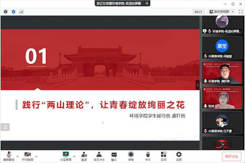Collapse the participant video sidebar arrow
This screenshot has height=163, width=245.
[x=198, y=85]
